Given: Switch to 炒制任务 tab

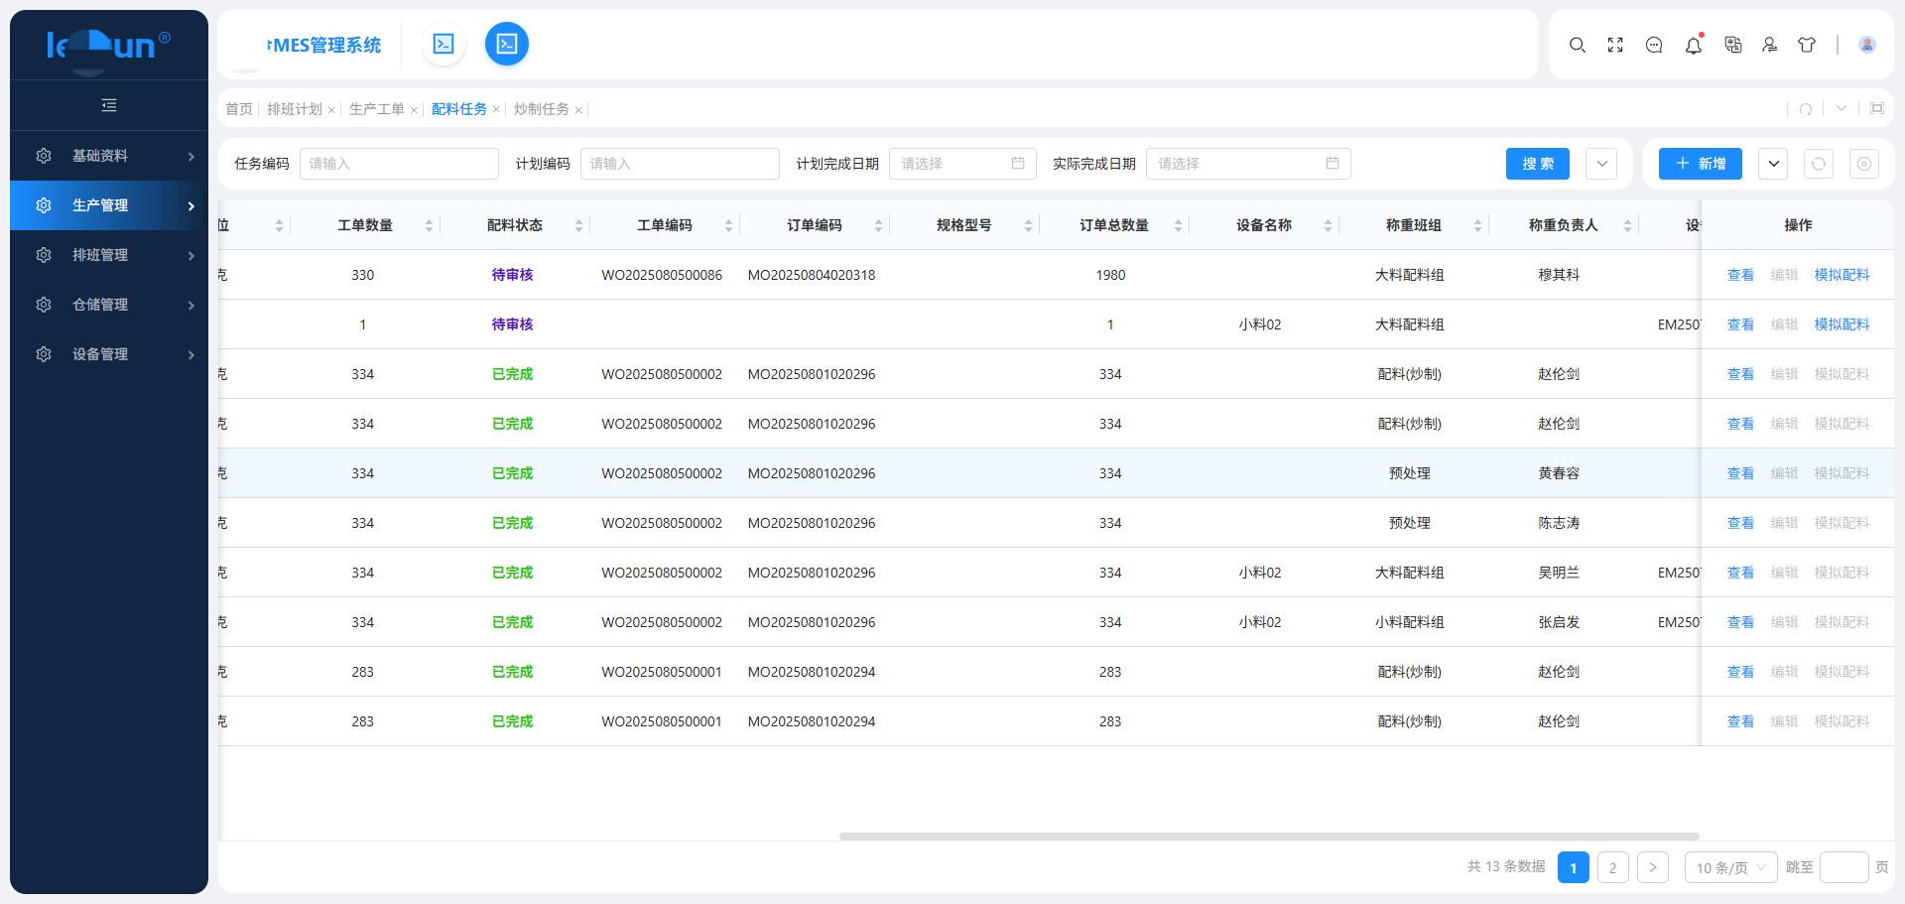Looking at the screenshot, I should [542, 109].
